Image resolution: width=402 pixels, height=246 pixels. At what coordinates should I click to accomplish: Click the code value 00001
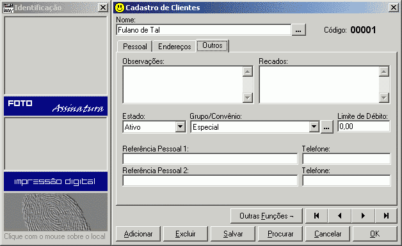click(x=363, y=30)
